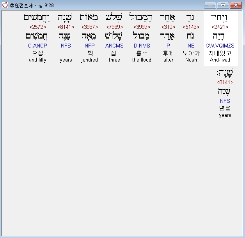Click the English gloss and fifty
Screen dimensions: 245x238
click(38, 60)
